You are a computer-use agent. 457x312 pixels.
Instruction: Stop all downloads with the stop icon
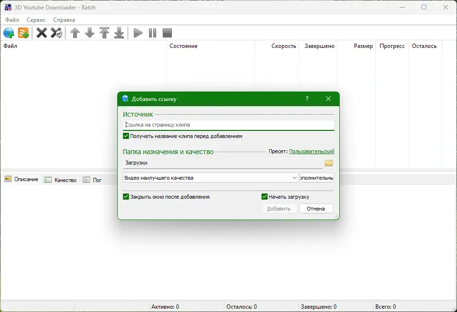(x=167, y=33)
